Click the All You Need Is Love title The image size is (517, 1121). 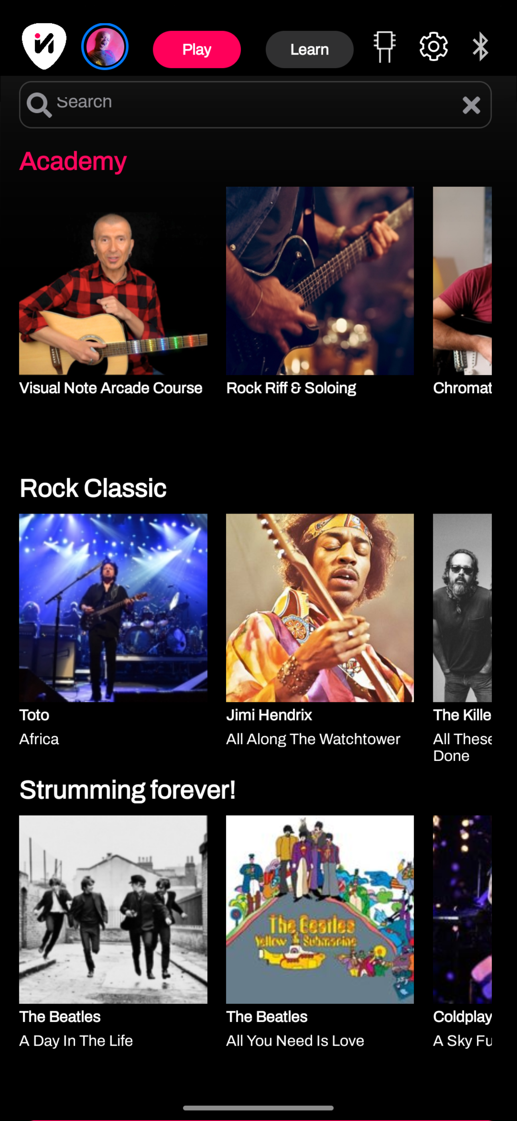pos(295,1040)
